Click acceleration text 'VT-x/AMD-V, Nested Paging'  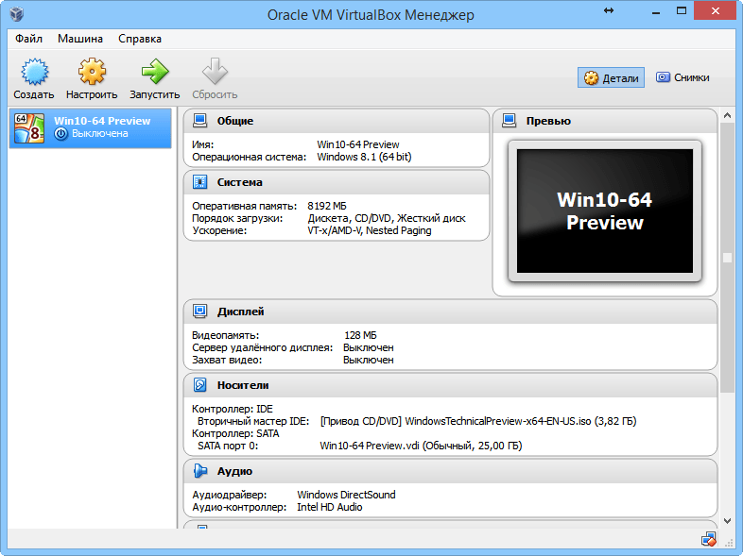click(x=369, y=230)
